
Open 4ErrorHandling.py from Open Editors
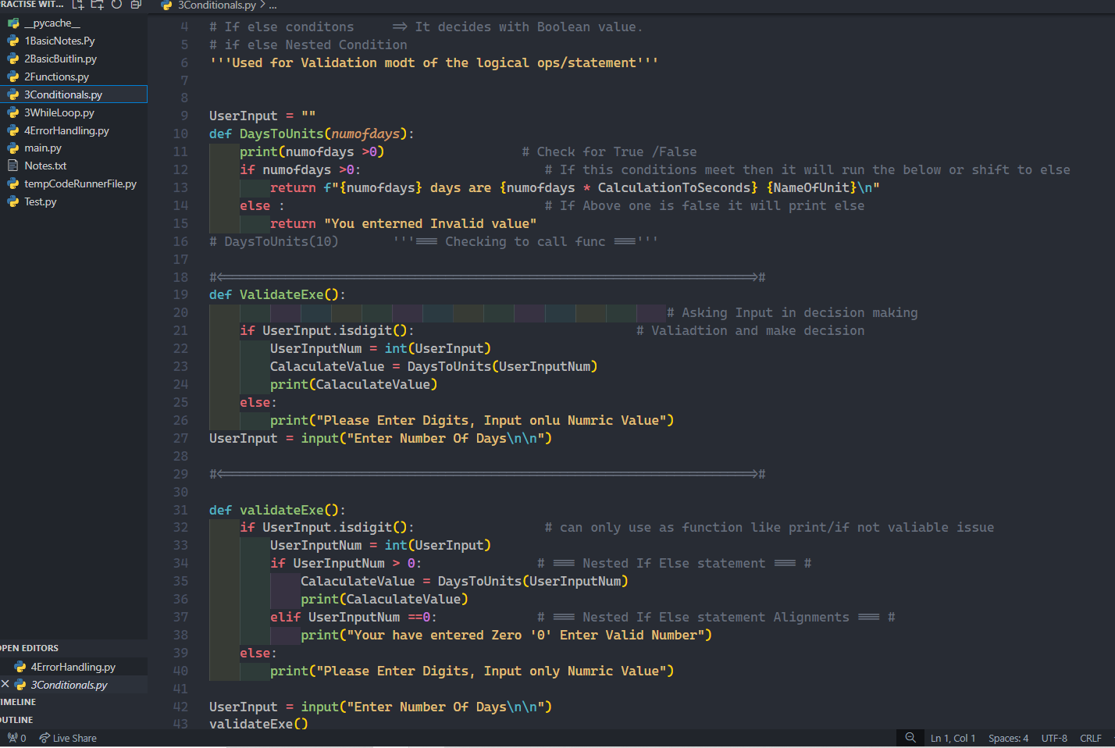coord(73,667)
